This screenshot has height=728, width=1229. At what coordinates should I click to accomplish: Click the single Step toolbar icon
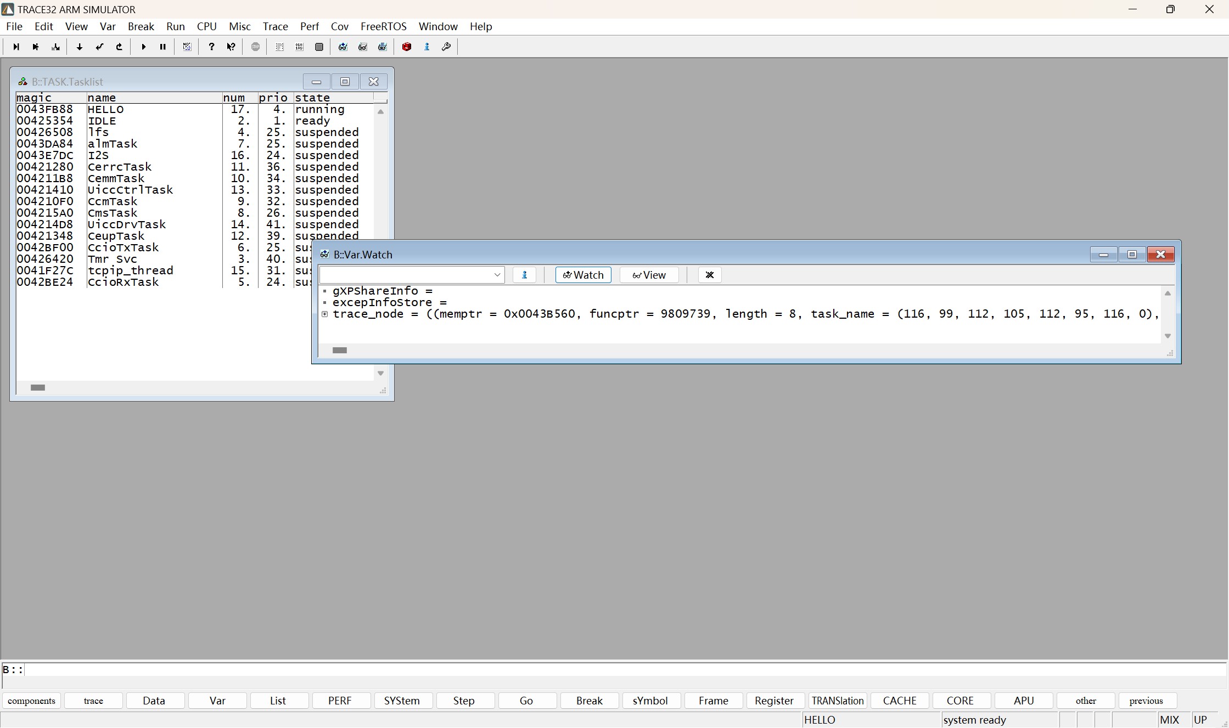tap(16, 47)
